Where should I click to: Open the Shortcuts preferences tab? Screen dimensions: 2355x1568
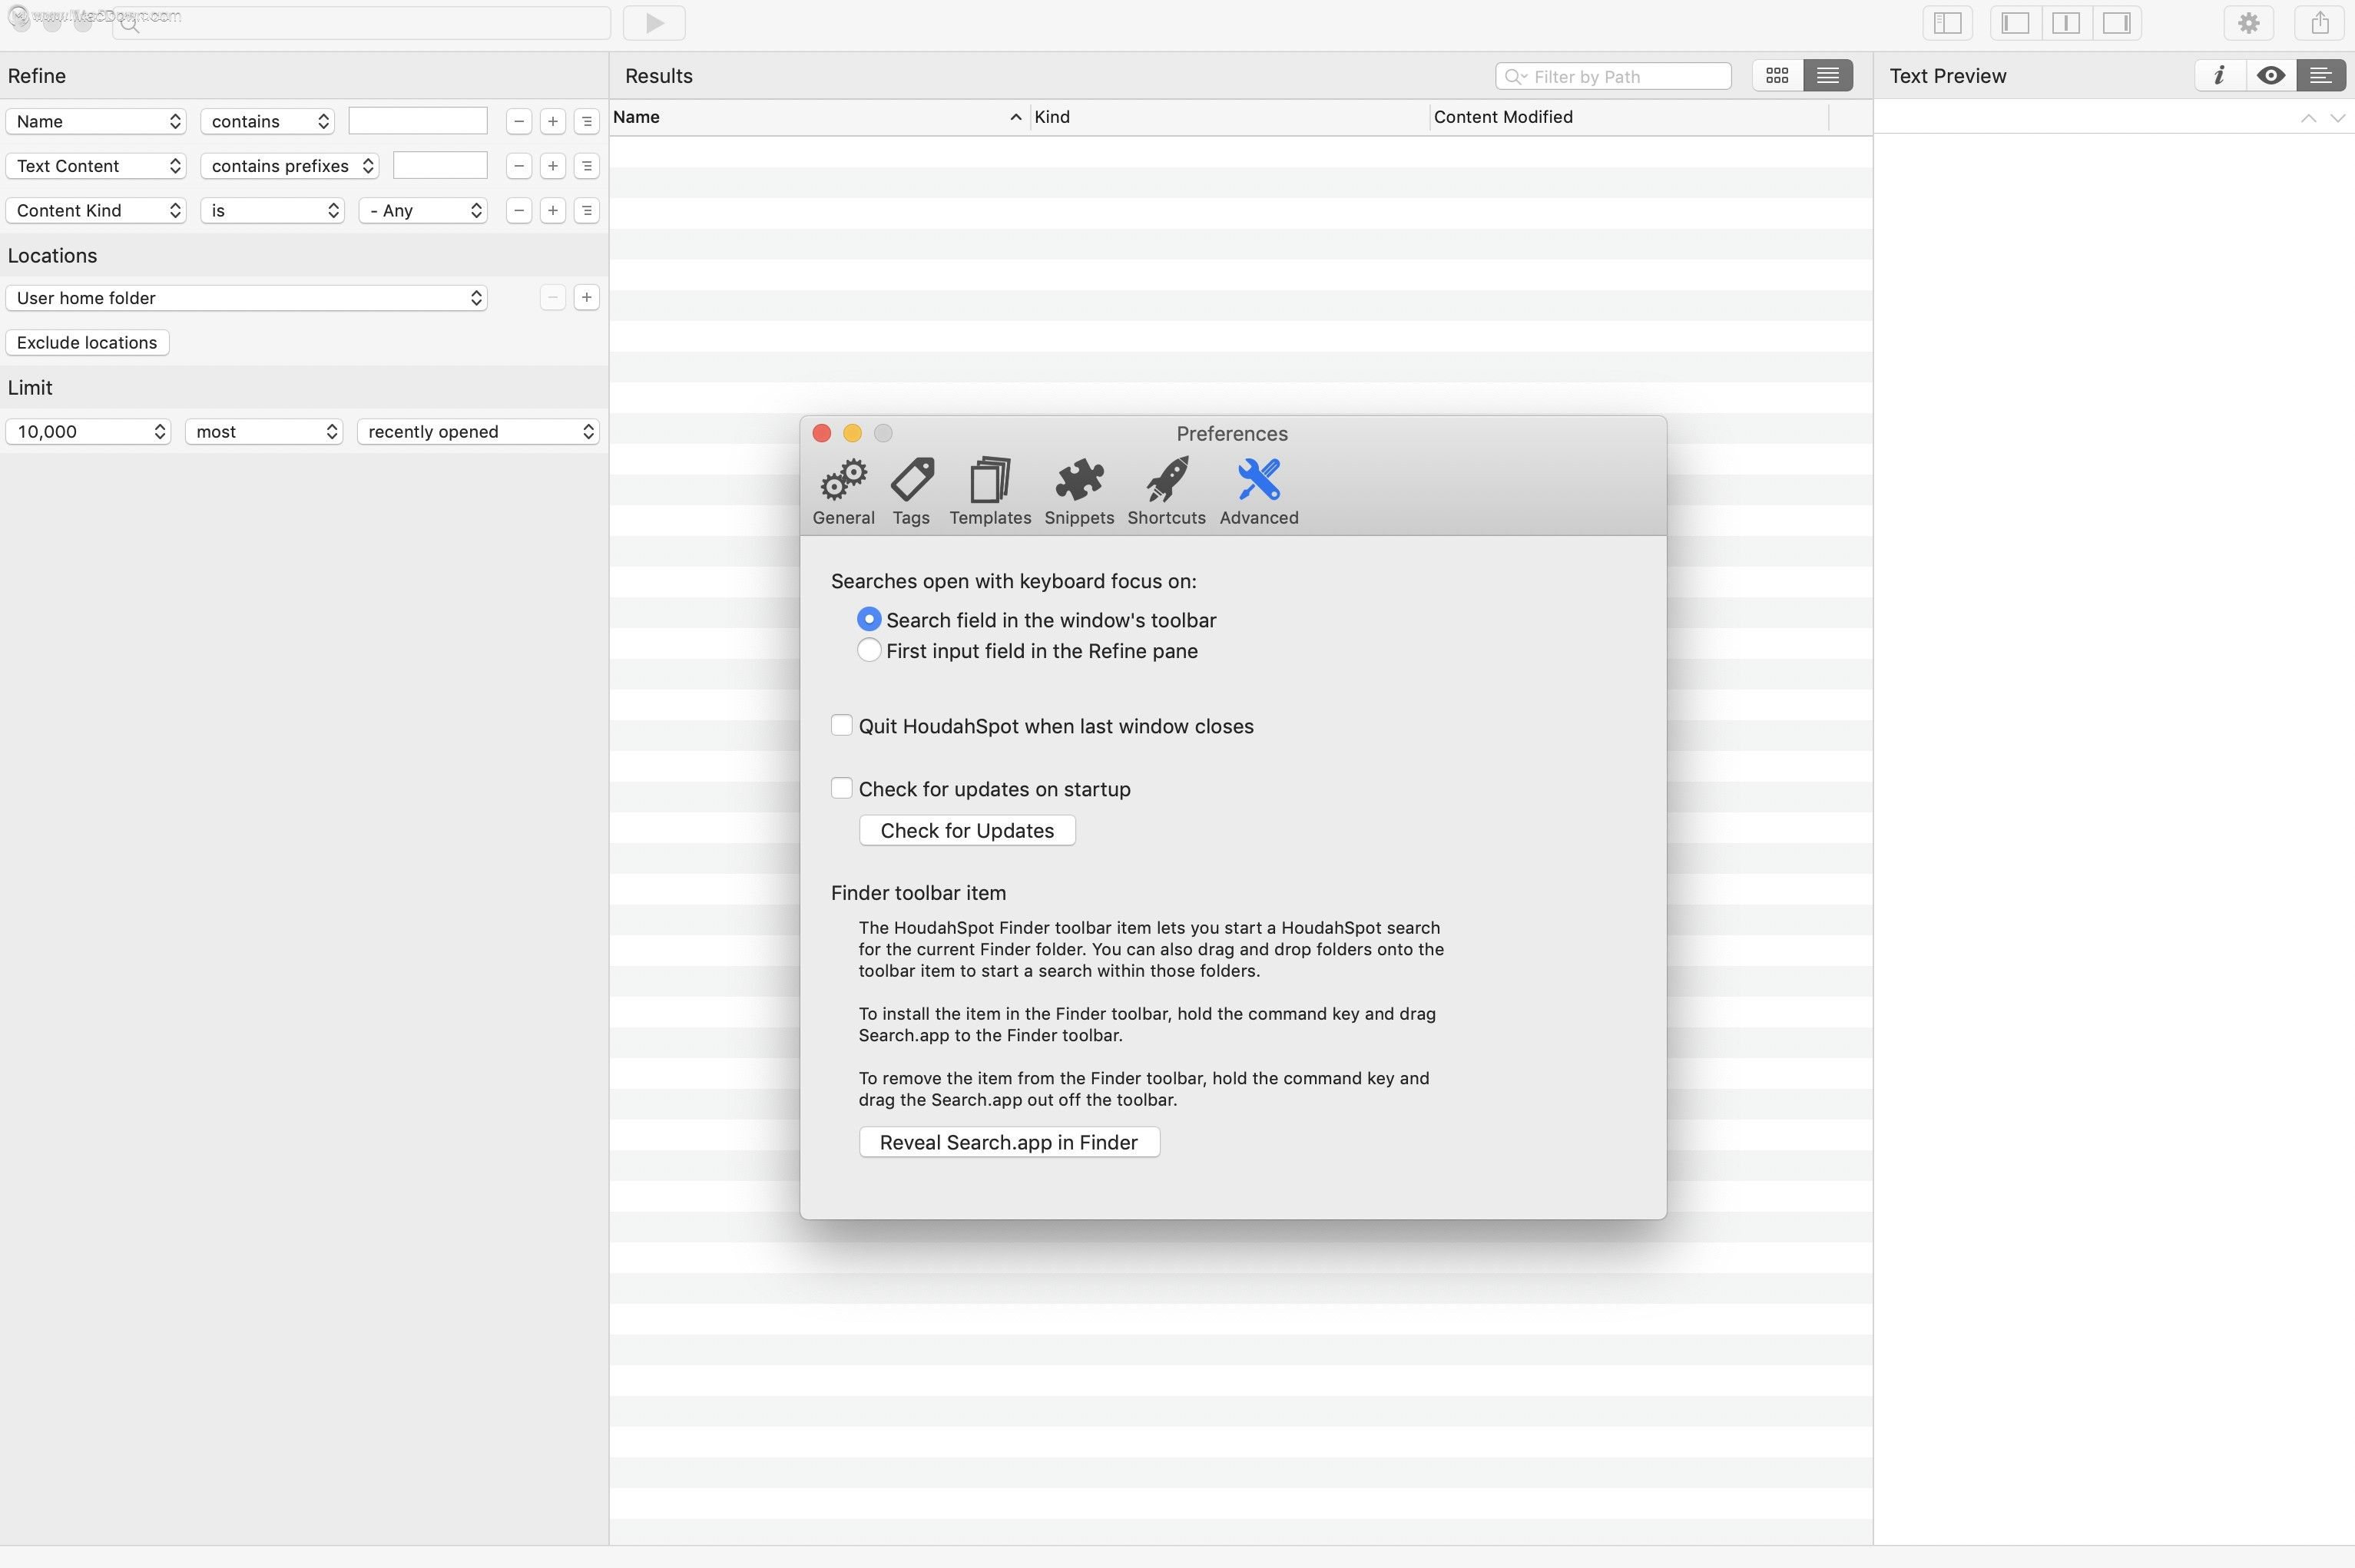tap(1166, 492)
